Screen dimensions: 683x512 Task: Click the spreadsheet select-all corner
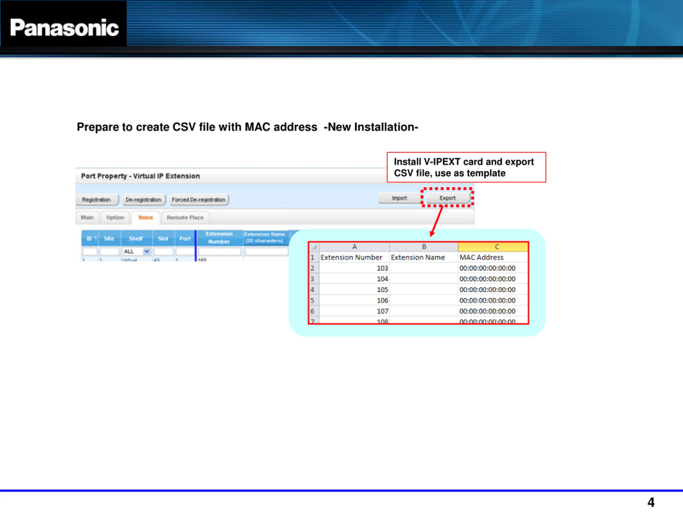(x=314, y=247)
